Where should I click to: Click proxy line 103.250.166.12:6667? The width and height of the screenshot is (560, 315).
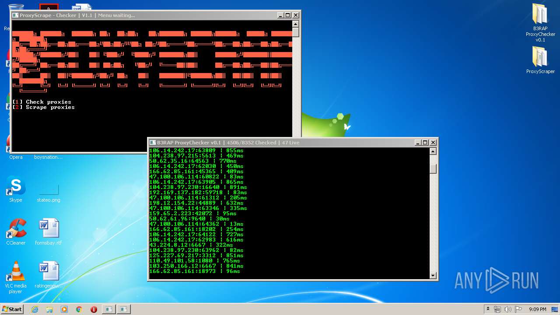pos(196,266)
